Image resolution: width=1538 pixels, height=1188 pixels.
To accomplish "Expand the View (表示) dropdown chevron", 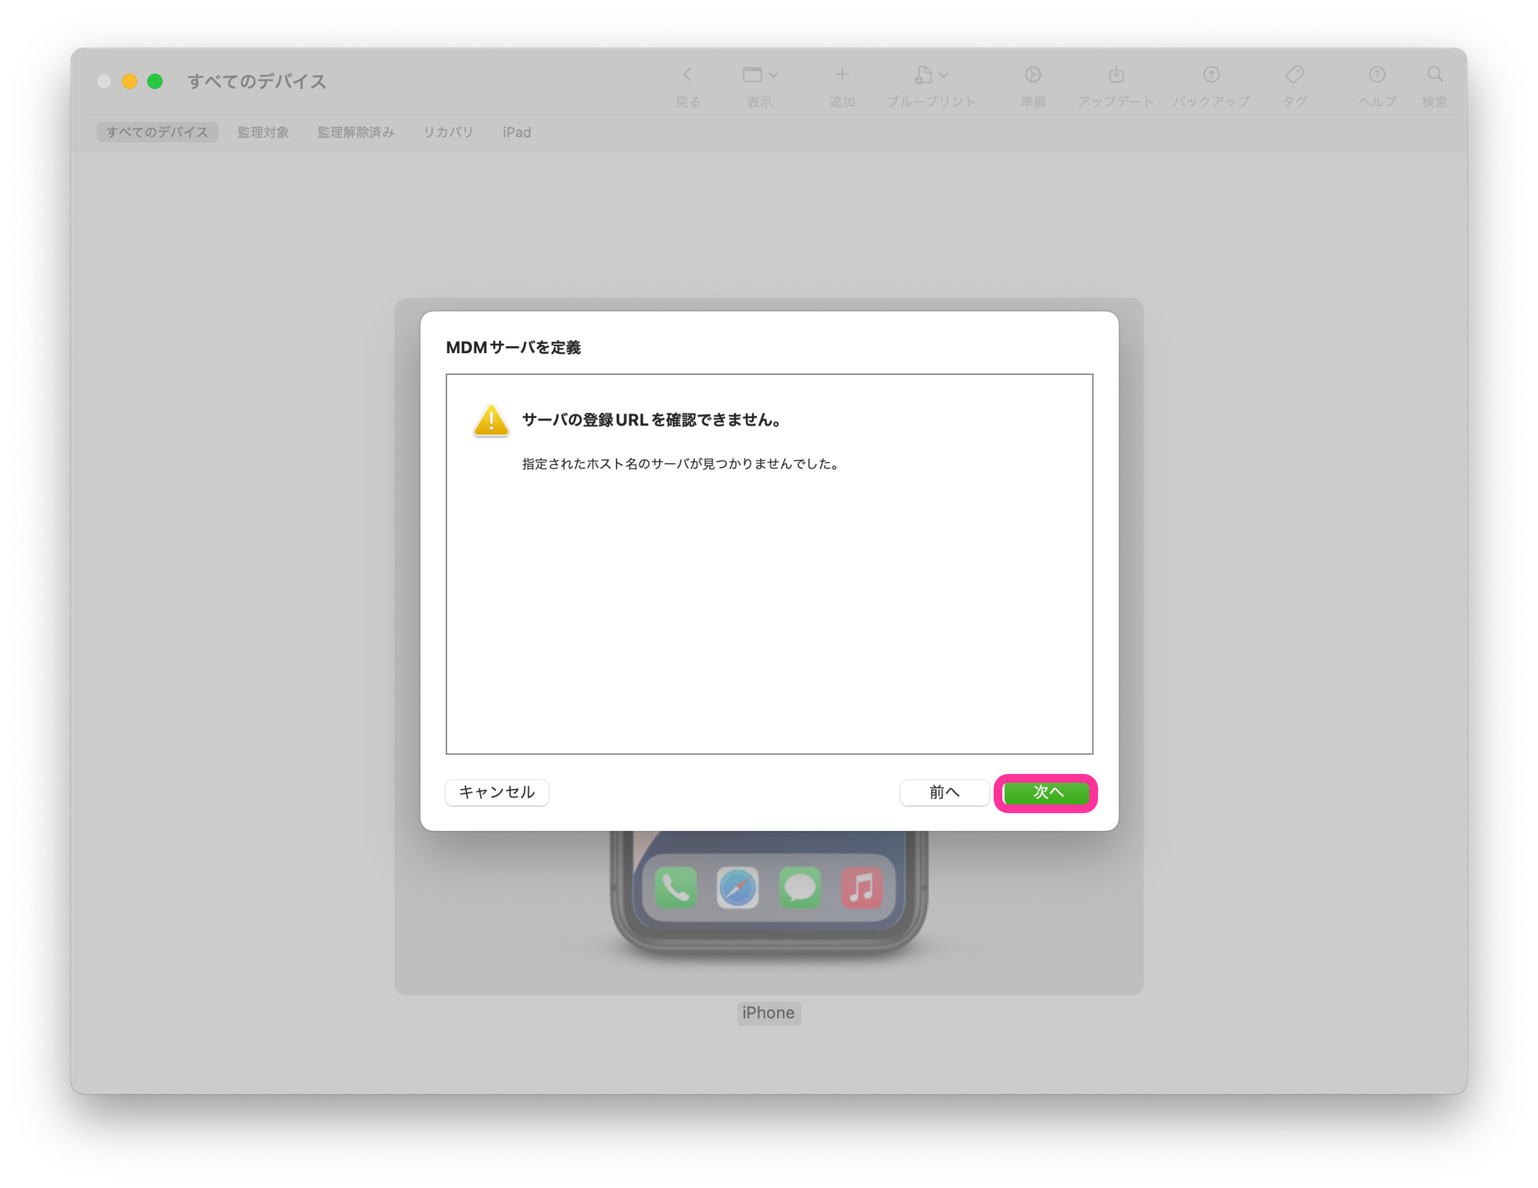I will [773, 75].
